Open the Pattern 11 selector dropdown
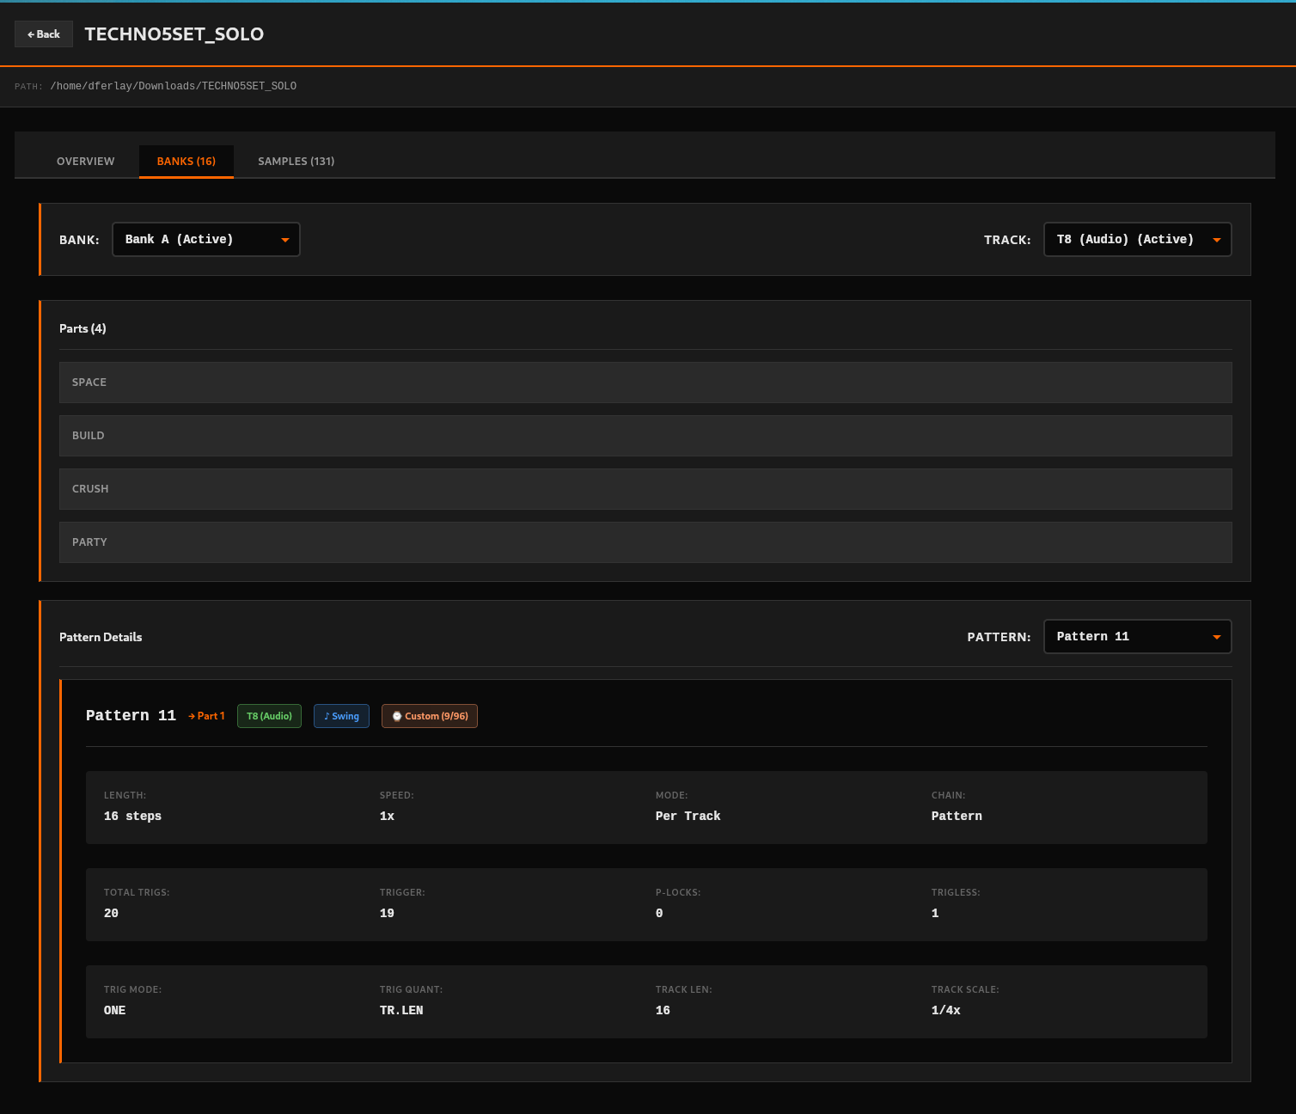 coord(1136,637)
